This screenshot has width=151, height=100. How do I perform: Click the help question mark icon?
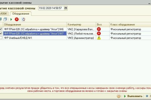[119, 96]
